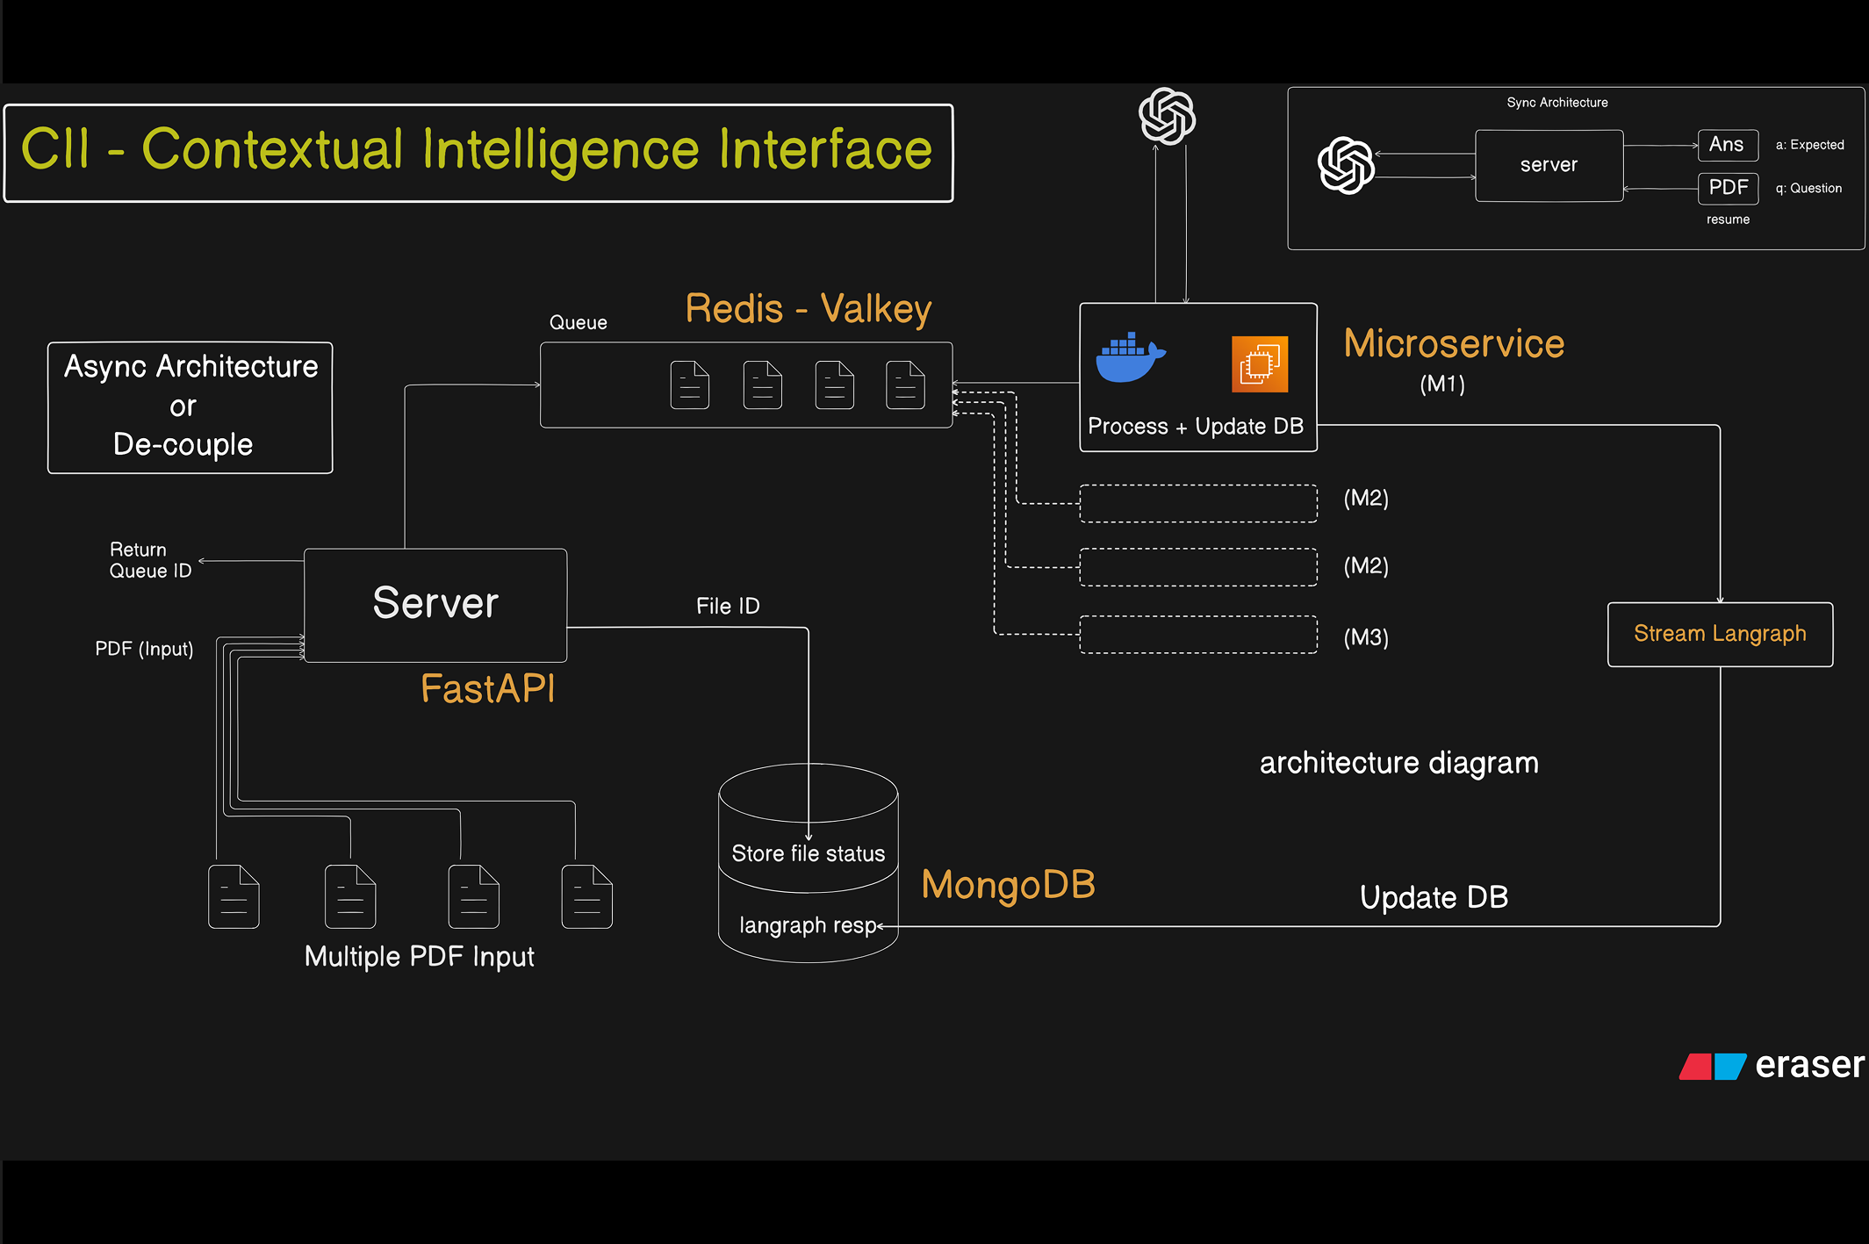The width and height of the screenshot is (1869, 1244).
Task: Click the rightmost PDF input file icon
Action: point(587,896)
